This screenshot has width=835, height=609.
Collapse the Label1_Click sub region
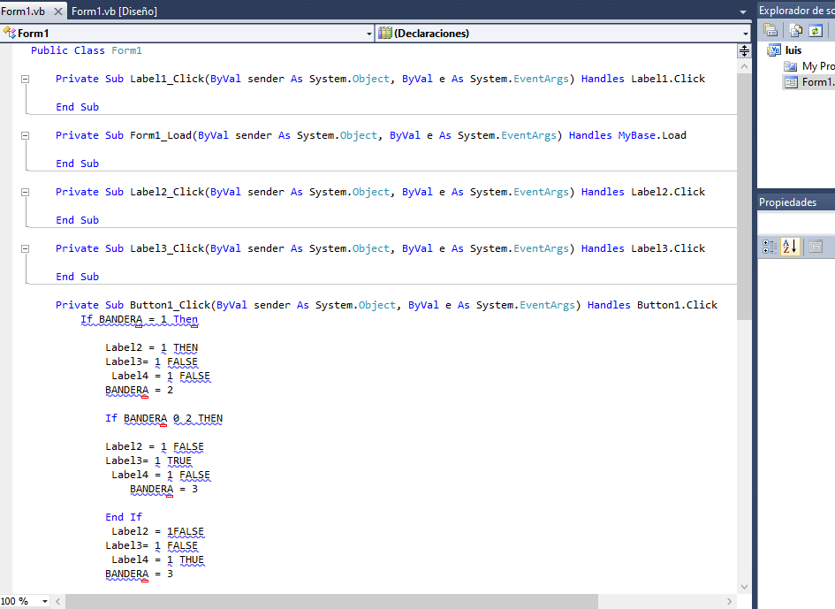(25, 79)
